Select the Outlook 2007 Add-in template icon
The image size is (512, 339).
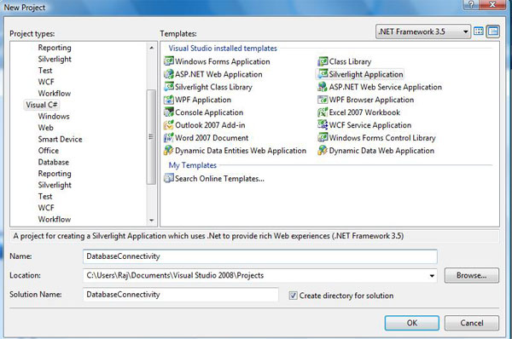point(168,125)
